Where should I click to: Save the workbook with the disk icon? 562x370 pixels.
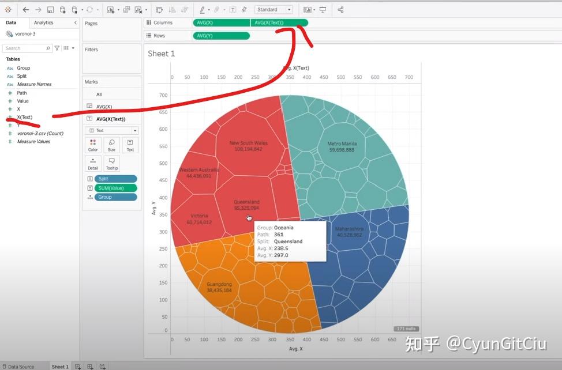click(51, 10)
